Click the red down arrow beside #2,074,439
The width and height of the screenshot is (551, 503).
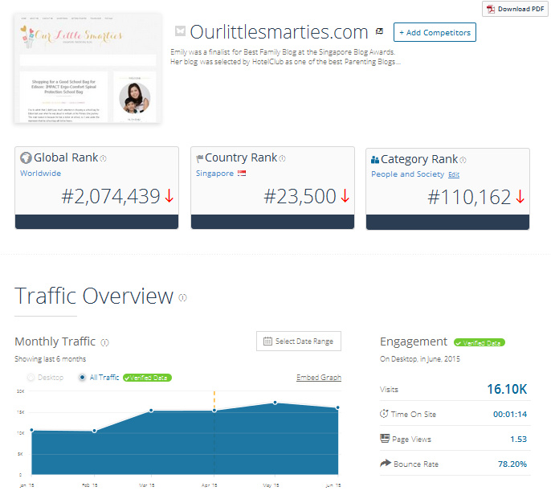coord(169,196)
